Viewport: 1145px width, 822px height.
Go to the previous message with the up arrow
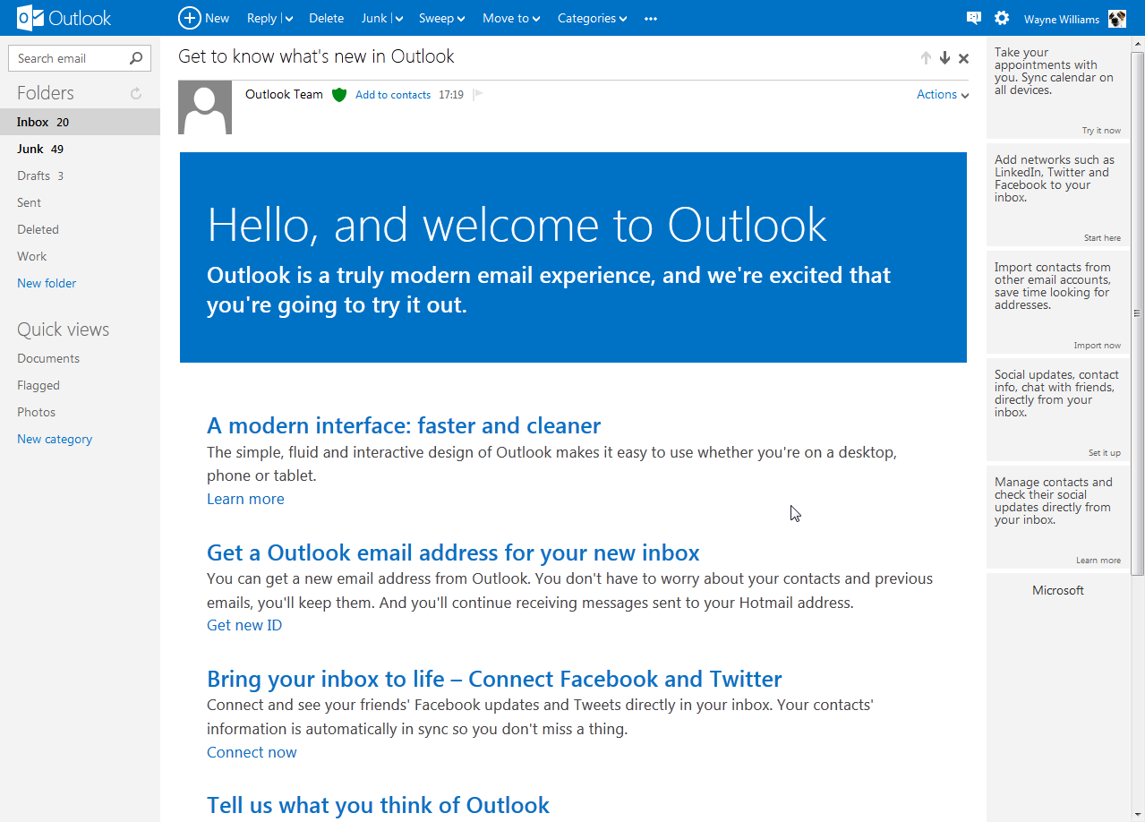(x=926, y=57)
